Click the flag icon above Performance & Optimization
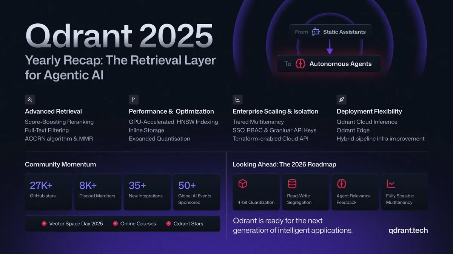453x254 pixels. pyautogui.click(x=134, y=100)
